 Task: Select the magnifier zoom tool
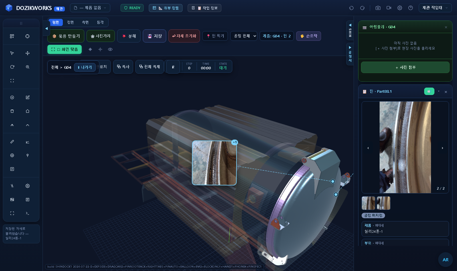[27, 67]
